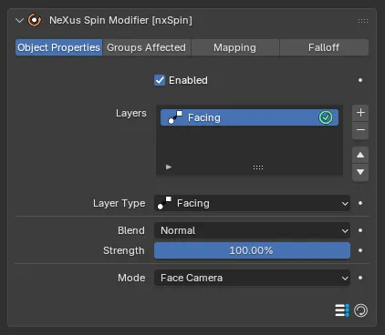Click the orange nxSpin modifier icon
Image resolution: width=385 pixels, height=335 pixels.
click(x=35, y=20)
